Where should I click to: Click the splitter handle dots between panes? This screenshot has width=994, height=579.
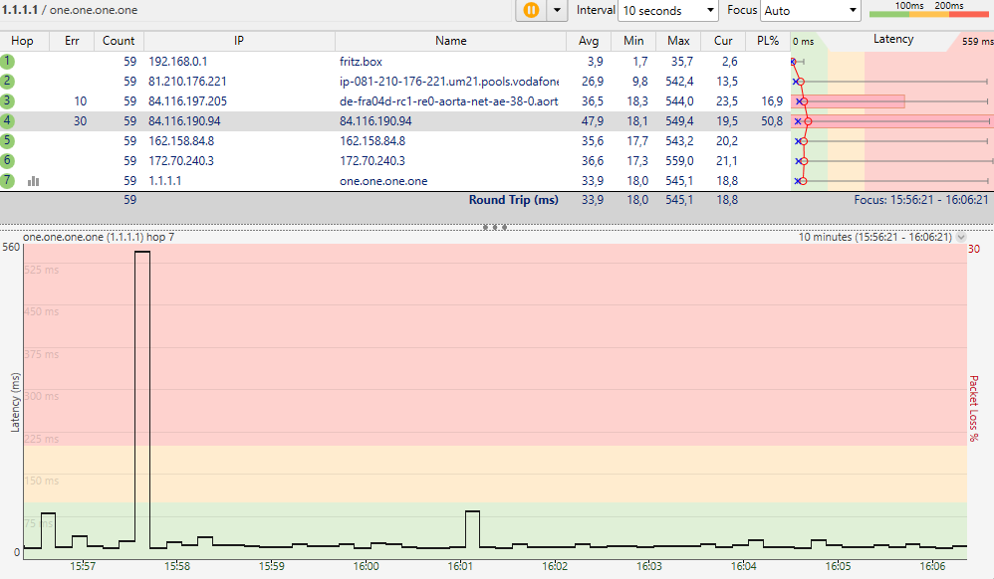pos(495,227)
